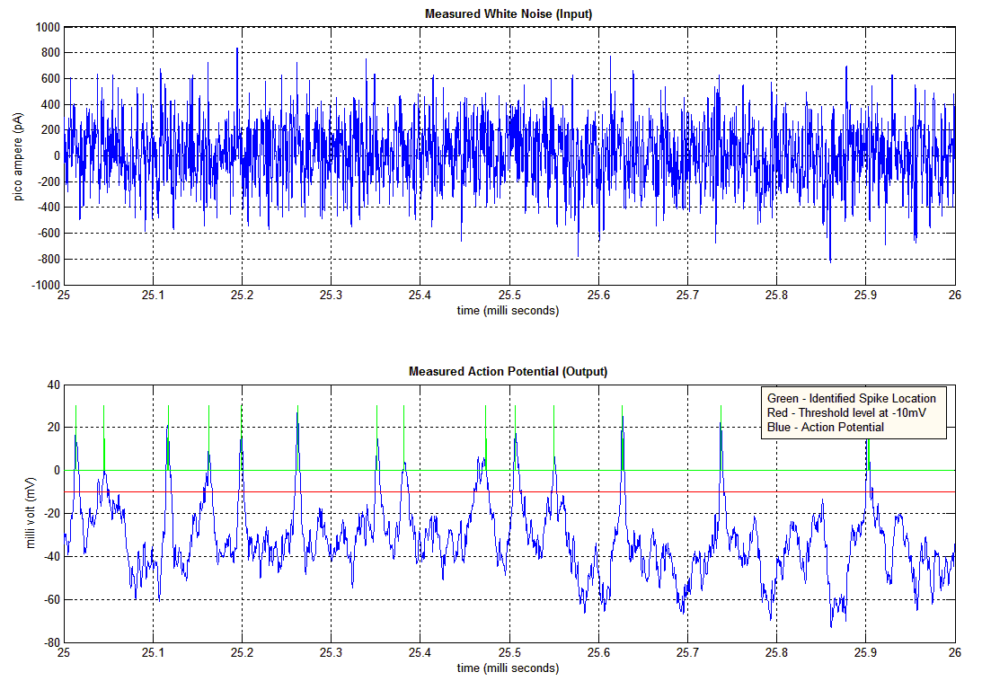982x681 pixels.
Task: Click the bottom plot's "time (milli seconds)" x-axis label
Action: coord(509,668)
